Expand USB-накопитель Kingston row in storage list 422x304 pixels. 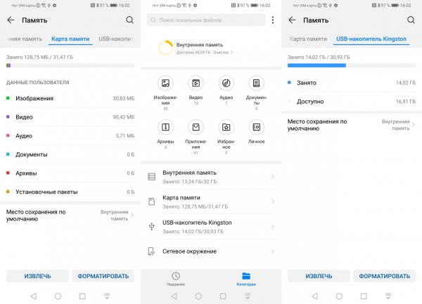click(x=211, y=225)
